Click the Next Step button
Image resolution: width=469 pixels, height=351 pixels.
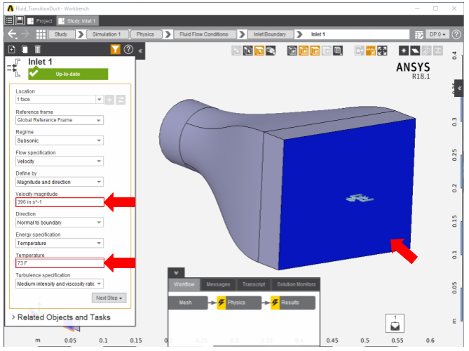coord(109,298)
